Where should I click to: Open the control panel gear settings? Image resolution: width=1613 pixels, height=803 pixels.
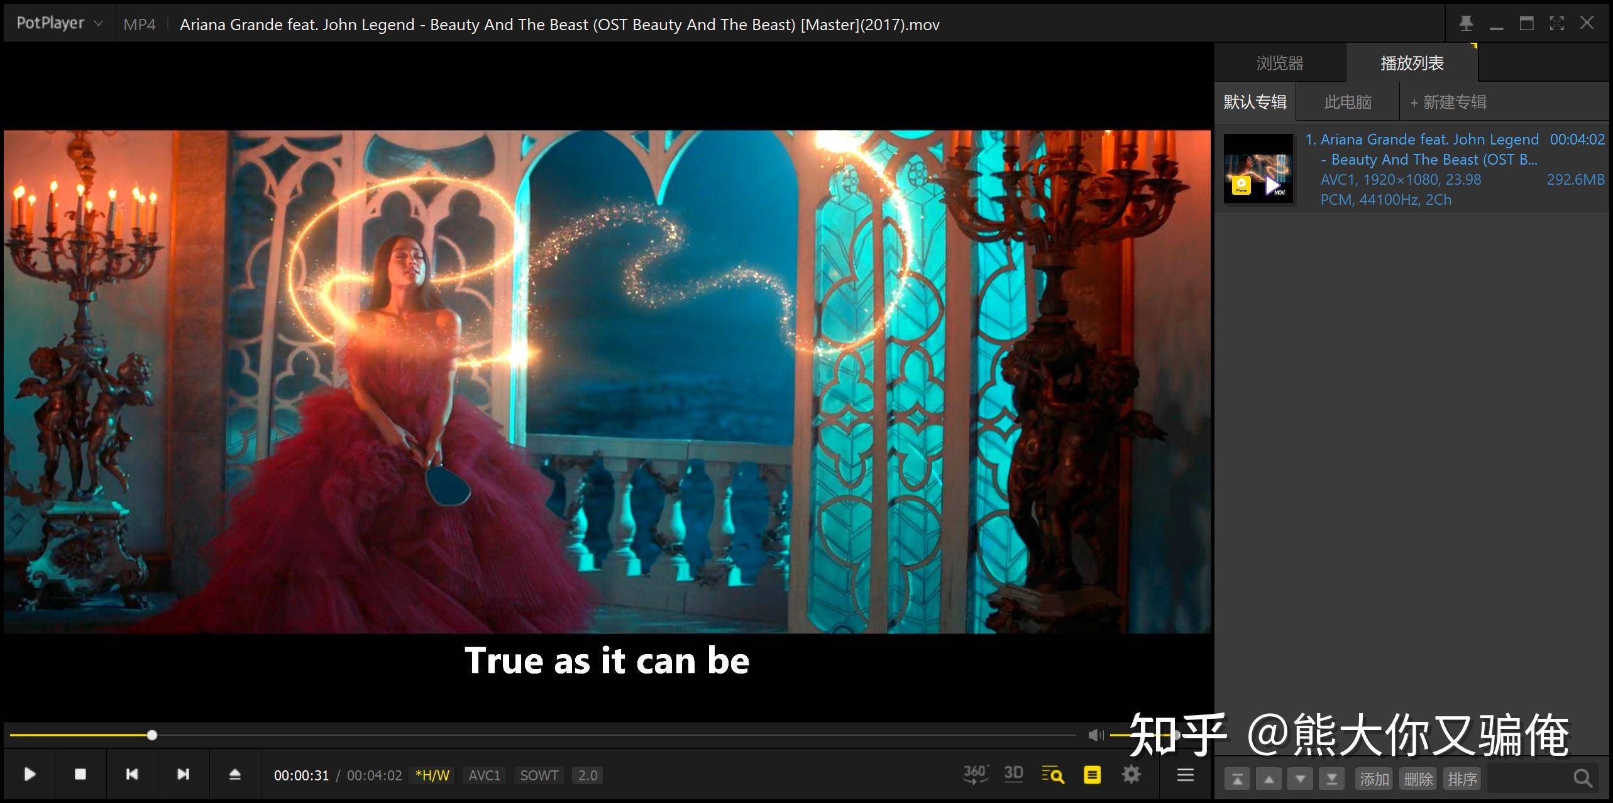click(1131, 774)
